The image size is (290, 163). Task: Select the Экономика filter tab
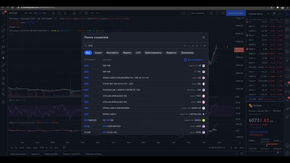pyautogui.click(x=187, y=53)
